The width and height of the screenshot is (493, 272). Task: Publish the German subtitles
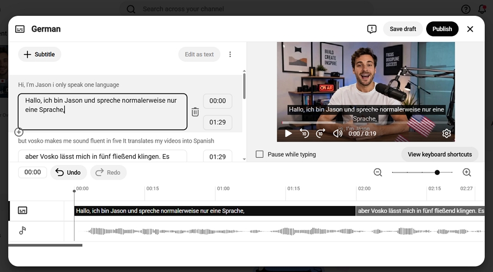(442, 29)
